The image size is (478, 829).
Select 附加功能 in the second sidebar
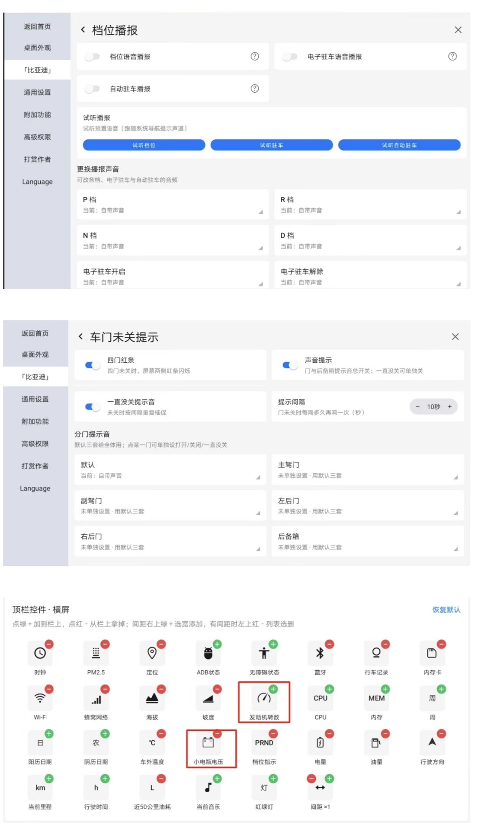tap(35, 421)
